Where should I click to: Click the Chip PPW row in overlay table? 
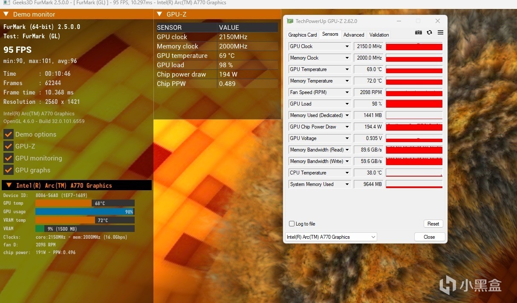pyautogui.click(x=217, y=84)
